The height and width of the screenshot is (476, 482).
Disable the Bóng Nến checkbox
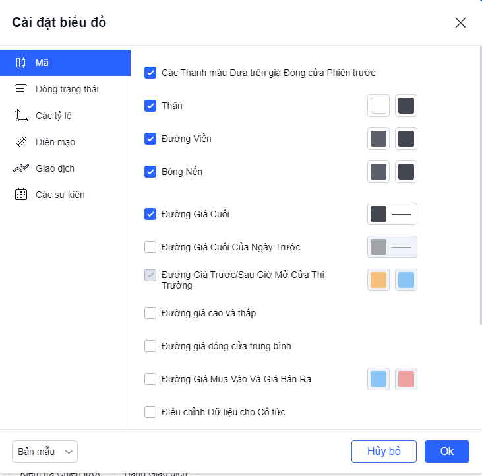pyautogui.click(x=150, y=172)
